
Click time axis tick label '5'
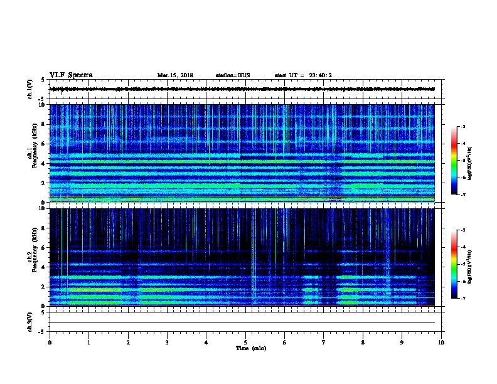tap(245, 343)
